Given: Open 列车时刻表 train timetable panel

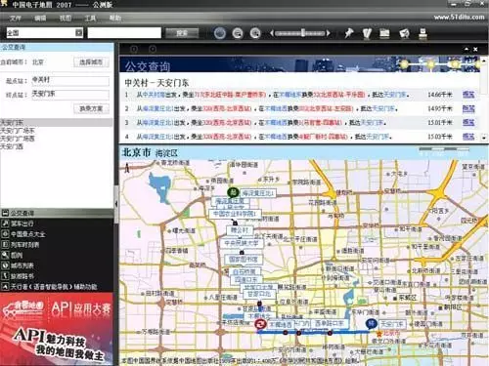Looking at the screenshot, I should 24,244.
